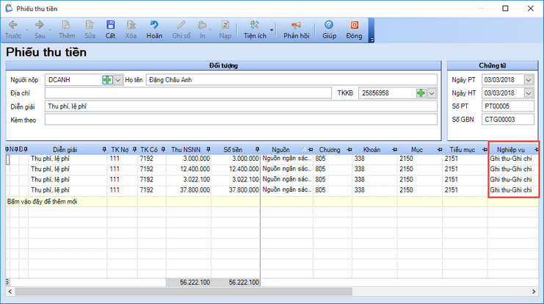Print the receipt with In
Viewport: 544px width, 304px height.
tap(203, 29)
